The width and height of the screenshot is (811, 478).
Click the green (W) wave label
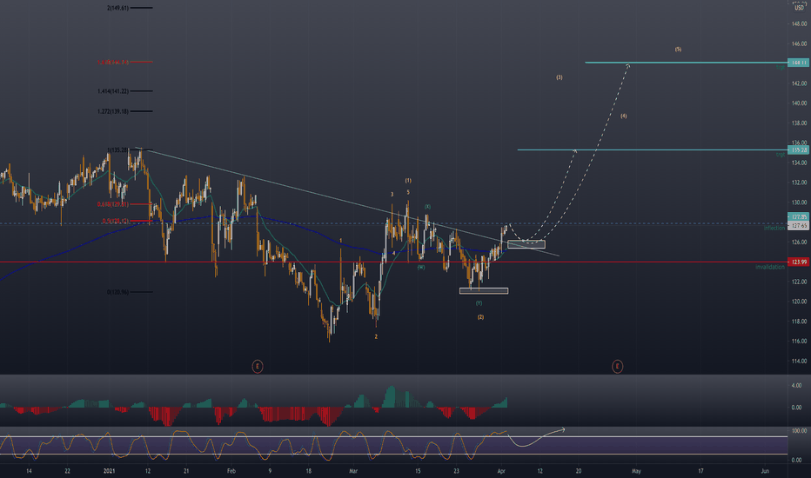421,267
